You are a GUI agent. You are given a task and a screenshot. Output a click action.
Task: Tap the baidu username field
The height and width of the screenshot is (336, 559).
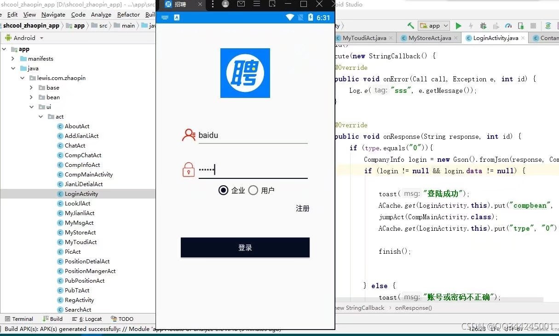[x=253, y=136]
